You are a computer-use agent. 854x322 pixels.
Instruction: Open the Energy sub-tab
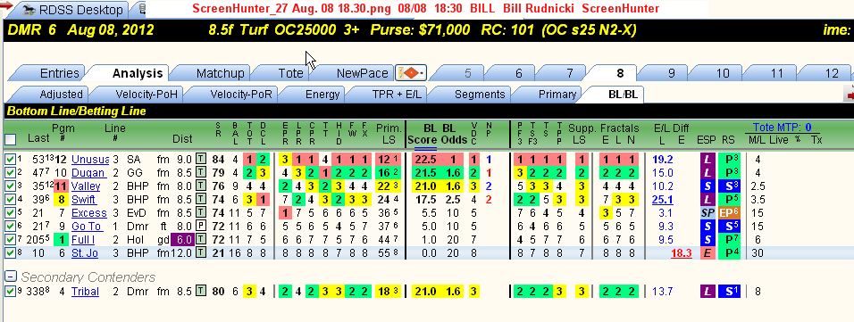click(x=322, y=95)
